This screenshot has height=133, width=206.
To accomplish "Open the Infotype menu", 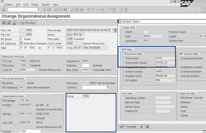I will click(8, 4).
